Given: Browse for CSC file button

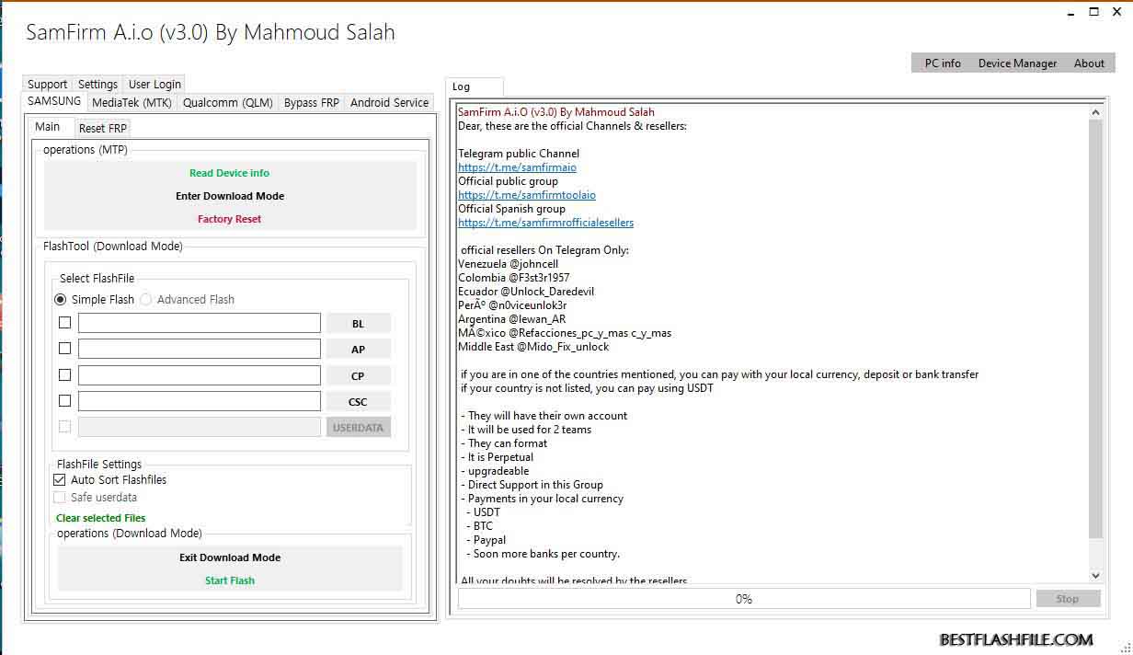Looking at the screenshot, I should click(359, 401).
